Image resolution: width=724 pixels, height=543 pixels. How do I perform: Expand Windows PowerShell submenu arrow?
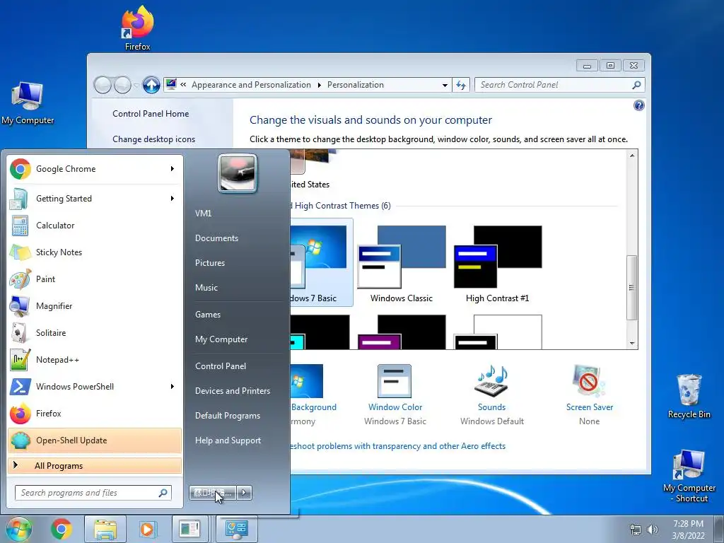(173, 387)
